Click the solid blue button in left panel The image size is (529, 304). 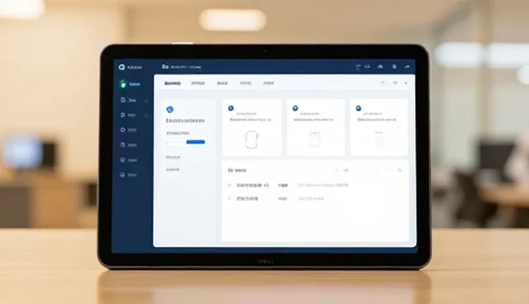(x=196, y=142)
